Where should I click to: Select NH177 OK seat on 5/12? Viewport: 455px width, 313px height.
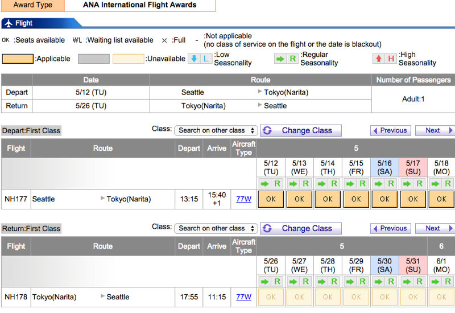(x=271, y=199)
